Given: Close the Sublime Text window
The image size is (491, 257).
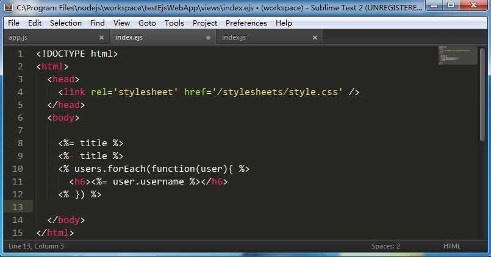Looking at the screenshot, I should click(473, 5).
